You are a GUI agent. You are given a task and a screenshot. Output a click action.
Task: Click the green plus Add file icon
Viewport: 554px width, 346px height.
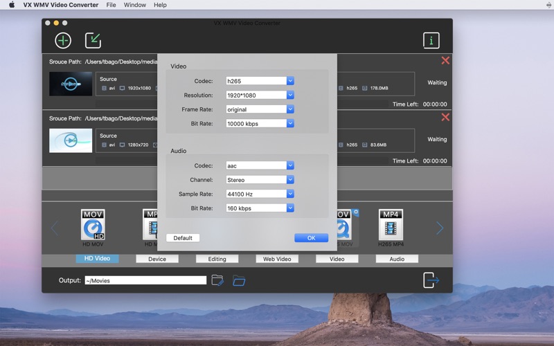63,40
